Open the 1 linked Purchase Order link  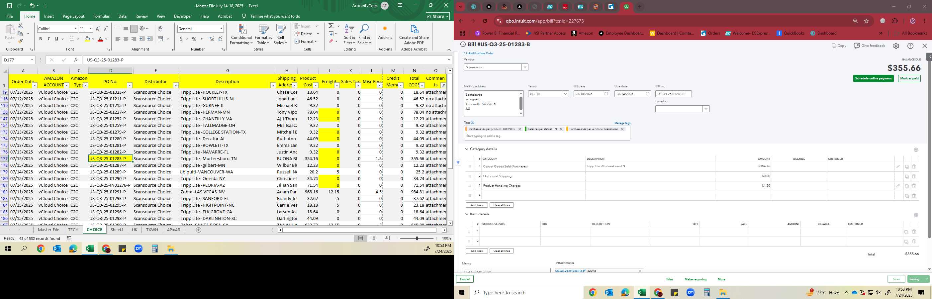coord(478,53)
